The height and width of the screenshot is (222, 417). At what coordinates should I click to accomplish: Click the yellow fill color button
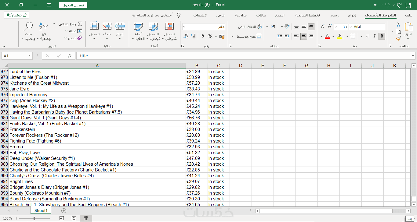point(339,36)
